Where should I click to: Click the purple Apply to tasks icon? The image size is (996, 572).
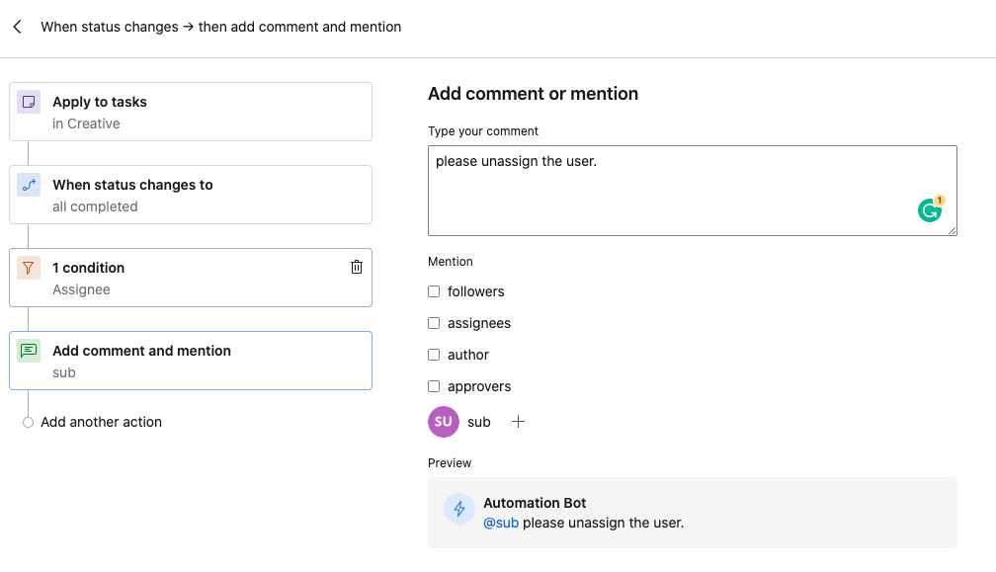click(29, 102)
